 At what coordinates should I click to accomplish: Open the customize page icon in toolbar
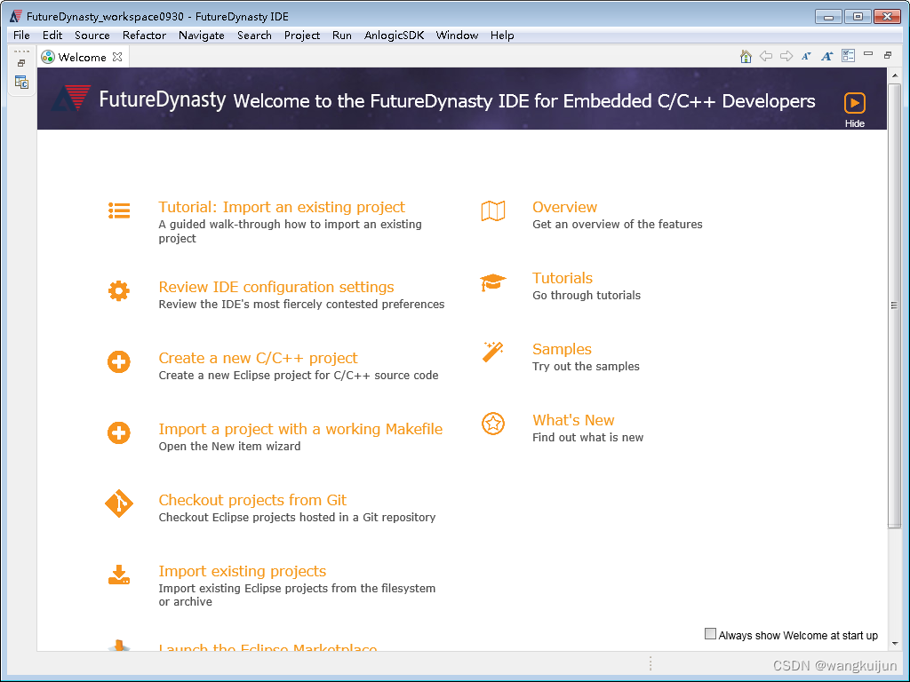[849, 56]
